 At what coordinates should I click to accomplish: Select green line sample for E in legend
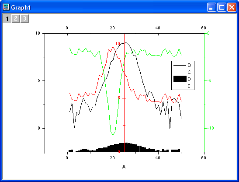tap(180, 86)
